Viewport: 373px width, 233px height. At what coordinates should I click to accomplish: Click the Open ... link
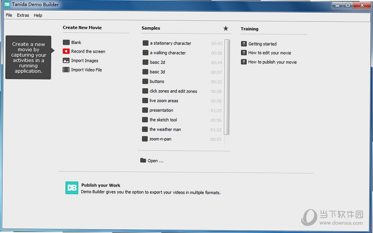tap(155, 161)
